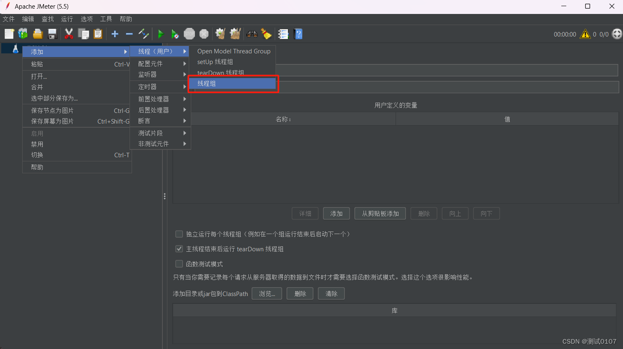The image size is (623, 349).
Task: Open the 运行 menu
Action: click(x=67, y=19)
